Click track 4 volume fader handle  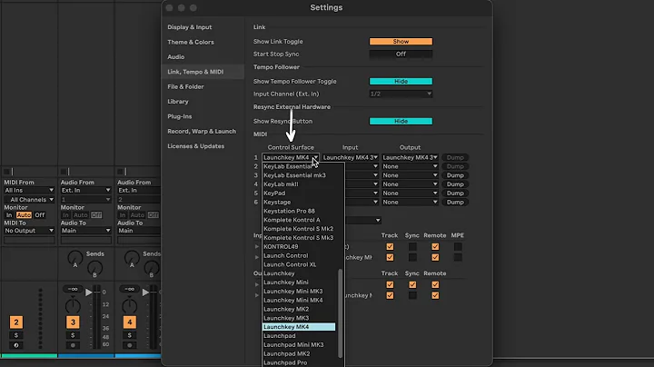click(145, 293)
